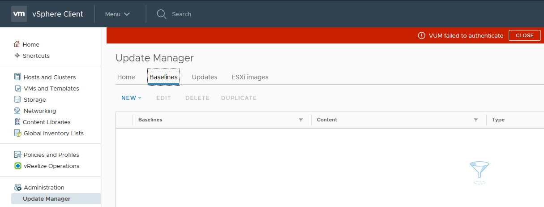Image resolution: width=544 pixels, height=207 pixels.
Task: Open the Updates tab
Action: 205,77
